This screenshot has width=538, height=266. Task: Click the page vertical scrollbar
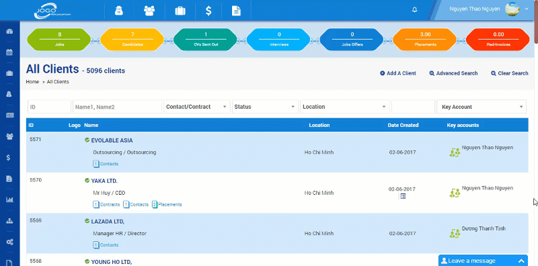coord(536,21)
